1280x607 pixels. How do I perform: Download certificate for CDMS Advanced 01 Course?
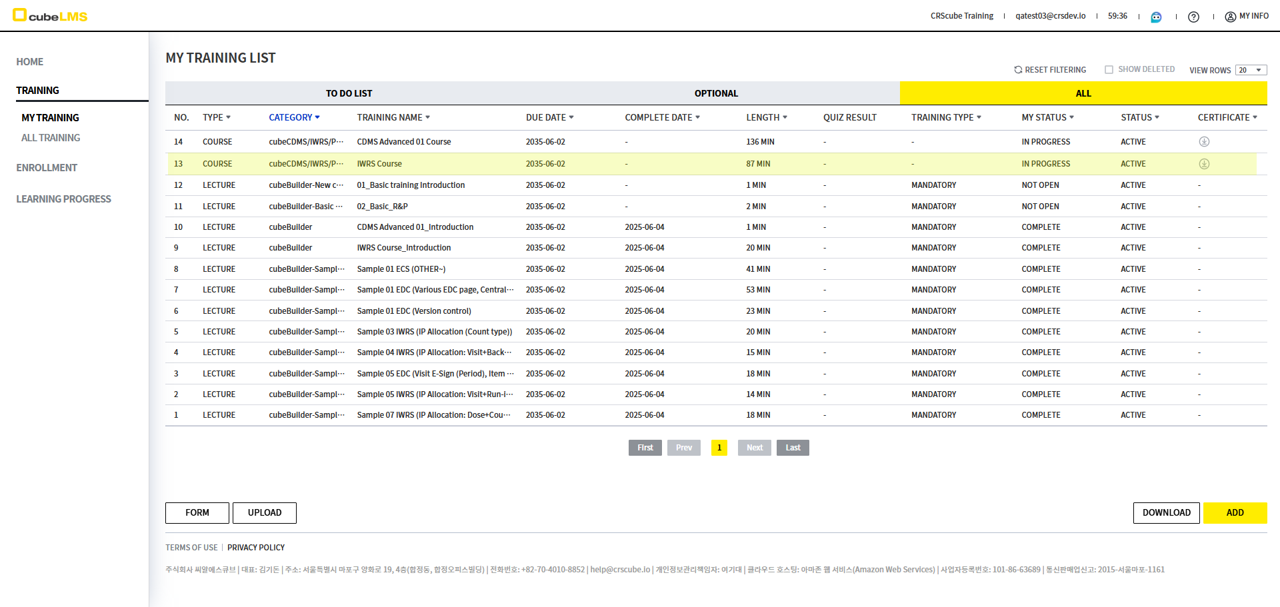pyautogui.click(x=1204, y=142)
